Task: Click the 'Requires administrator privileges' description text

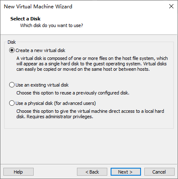Action: pos(60,117)
